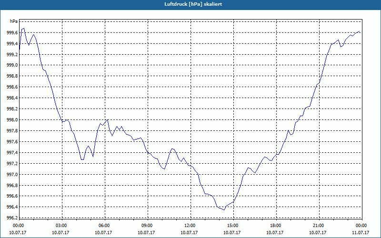Click the 999,0 pressure axis label
The image size is (381, 238).
click(x=12, y=65)
